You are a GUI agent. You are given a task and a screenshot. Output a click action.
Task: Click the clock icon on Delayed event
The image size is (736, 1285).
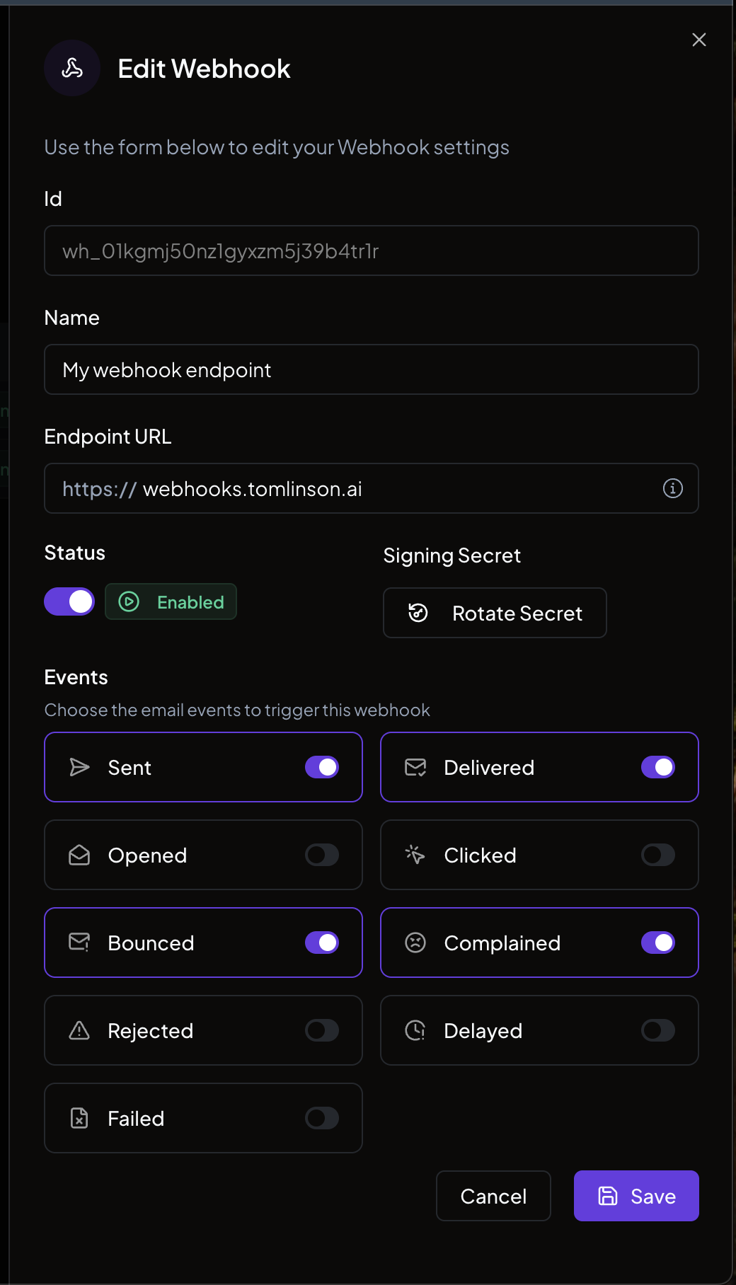[415, 1030]
